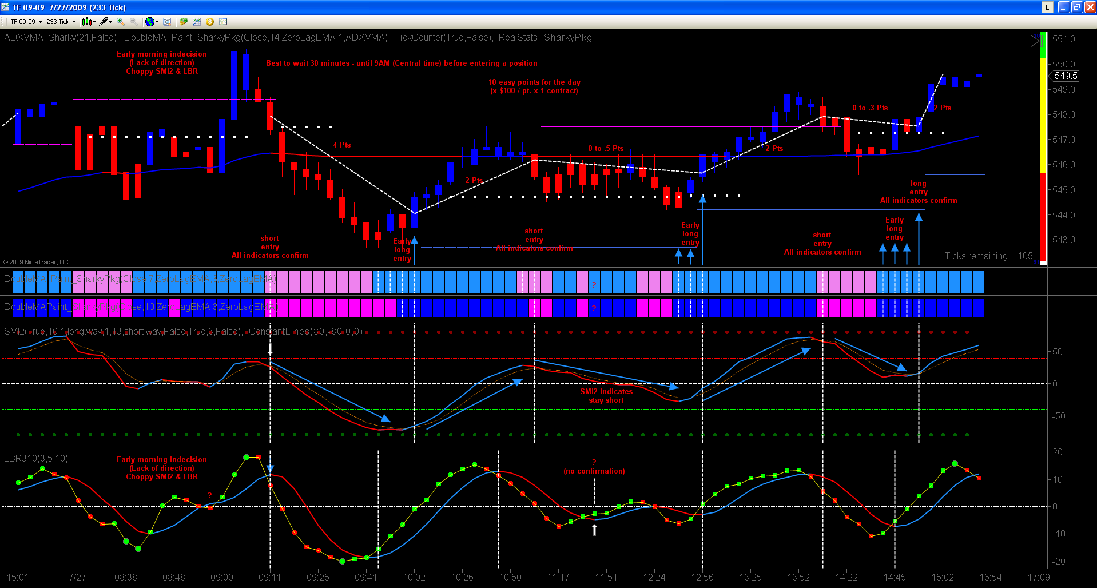Select the SMI2 indicator panel label
Image resolution: width=1097 pixels, height=588 pixels.
coord(122,332)
